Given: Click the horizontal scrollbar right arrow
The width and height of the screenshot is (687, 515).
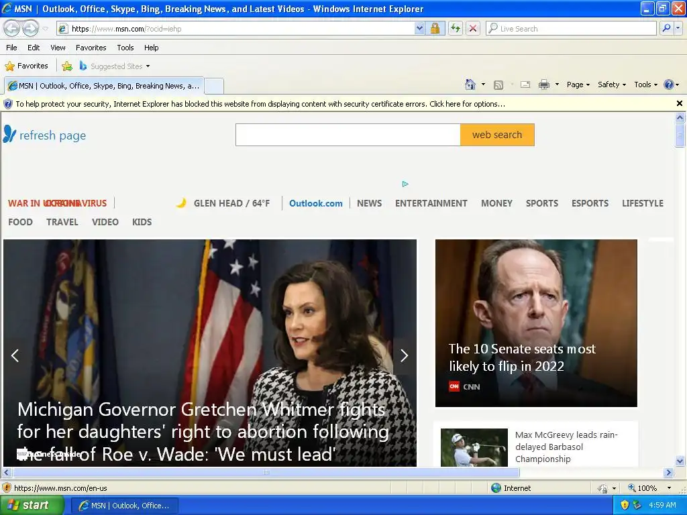Looking at the screenshot, I should tap(668, 473).
